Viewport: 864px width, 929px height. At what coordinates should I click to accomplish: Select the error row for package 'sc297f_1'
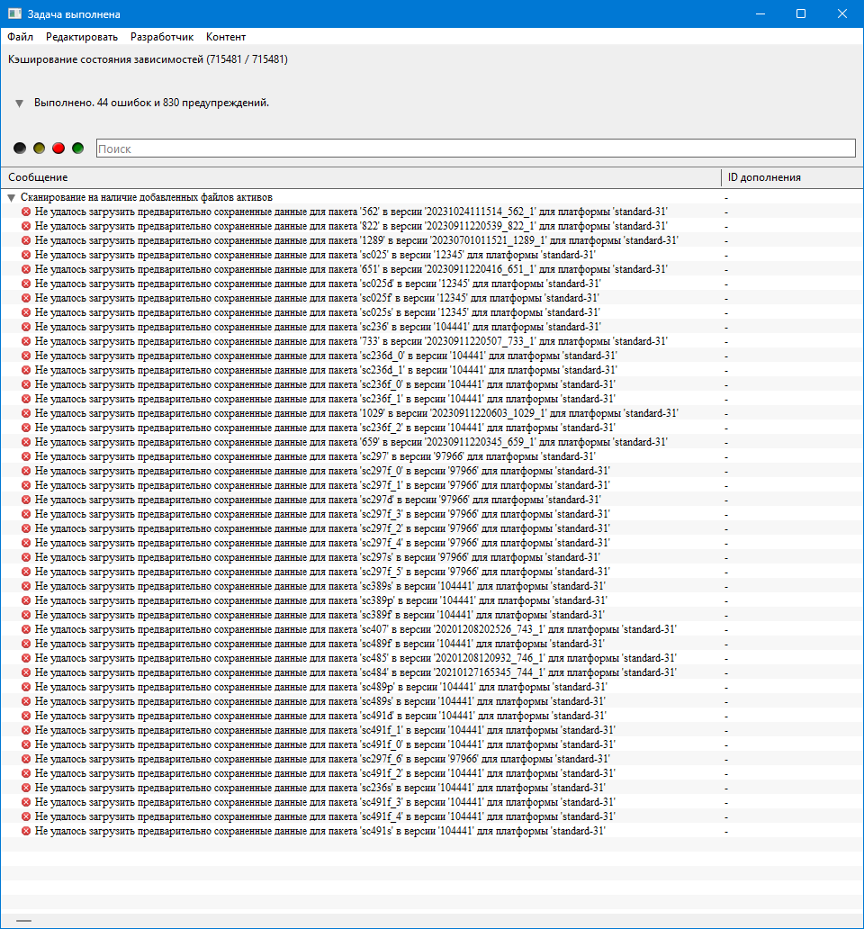[x=432, y=485]
